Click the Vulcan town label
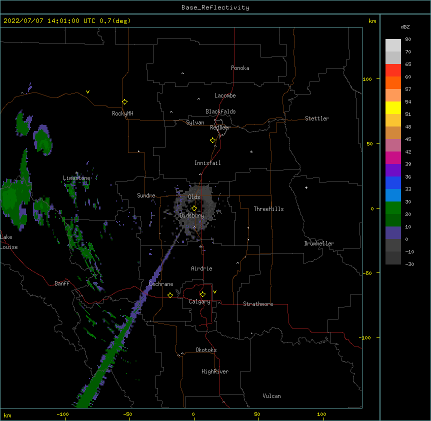 (x=271, y=396)
